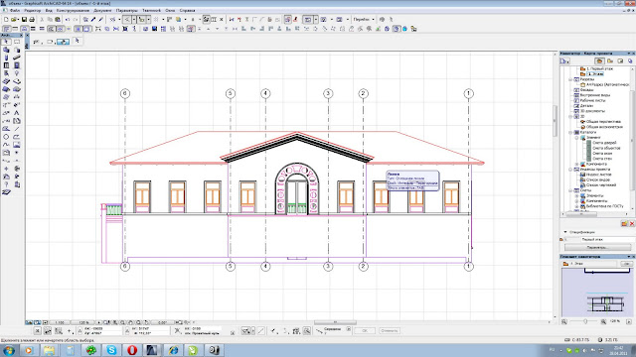Screen dimensions: 636x357
Task: Click the Параметры... button in Navigator
Action: [598, 247]
